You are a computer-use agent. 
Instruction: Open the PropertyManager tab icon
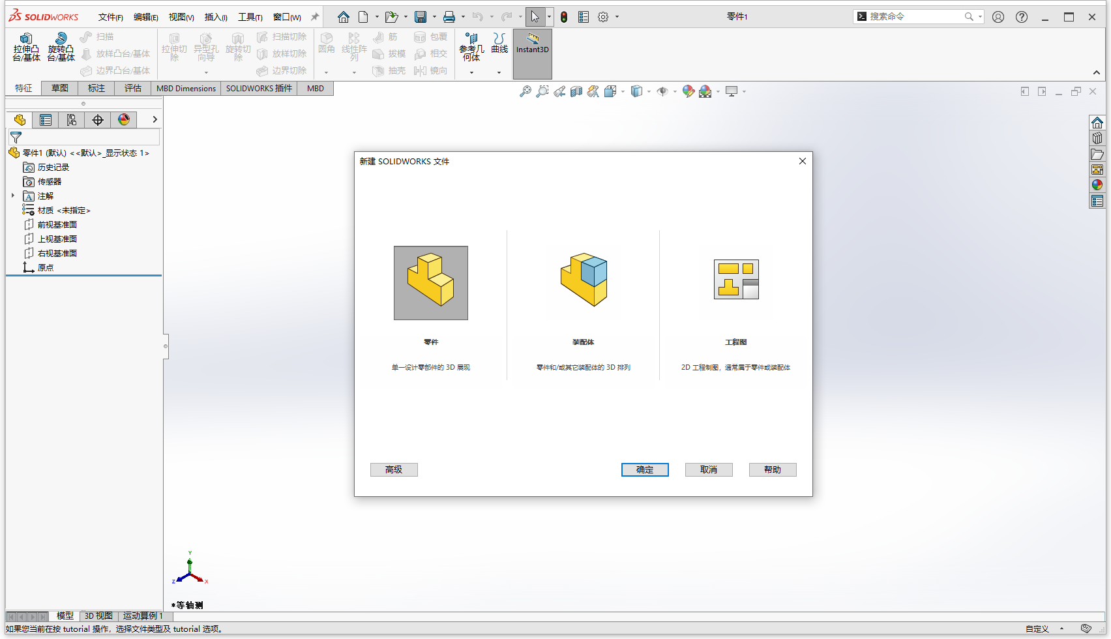[46, 120]
